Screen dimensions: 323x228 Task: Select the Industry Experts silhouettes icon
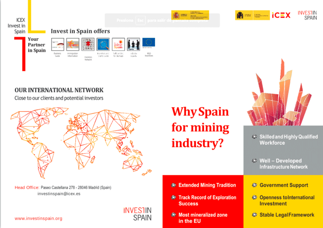click(133, 44)
